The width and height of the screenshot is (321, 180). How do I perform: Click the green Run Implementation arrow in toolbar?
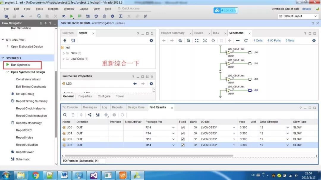pos(71,16)
